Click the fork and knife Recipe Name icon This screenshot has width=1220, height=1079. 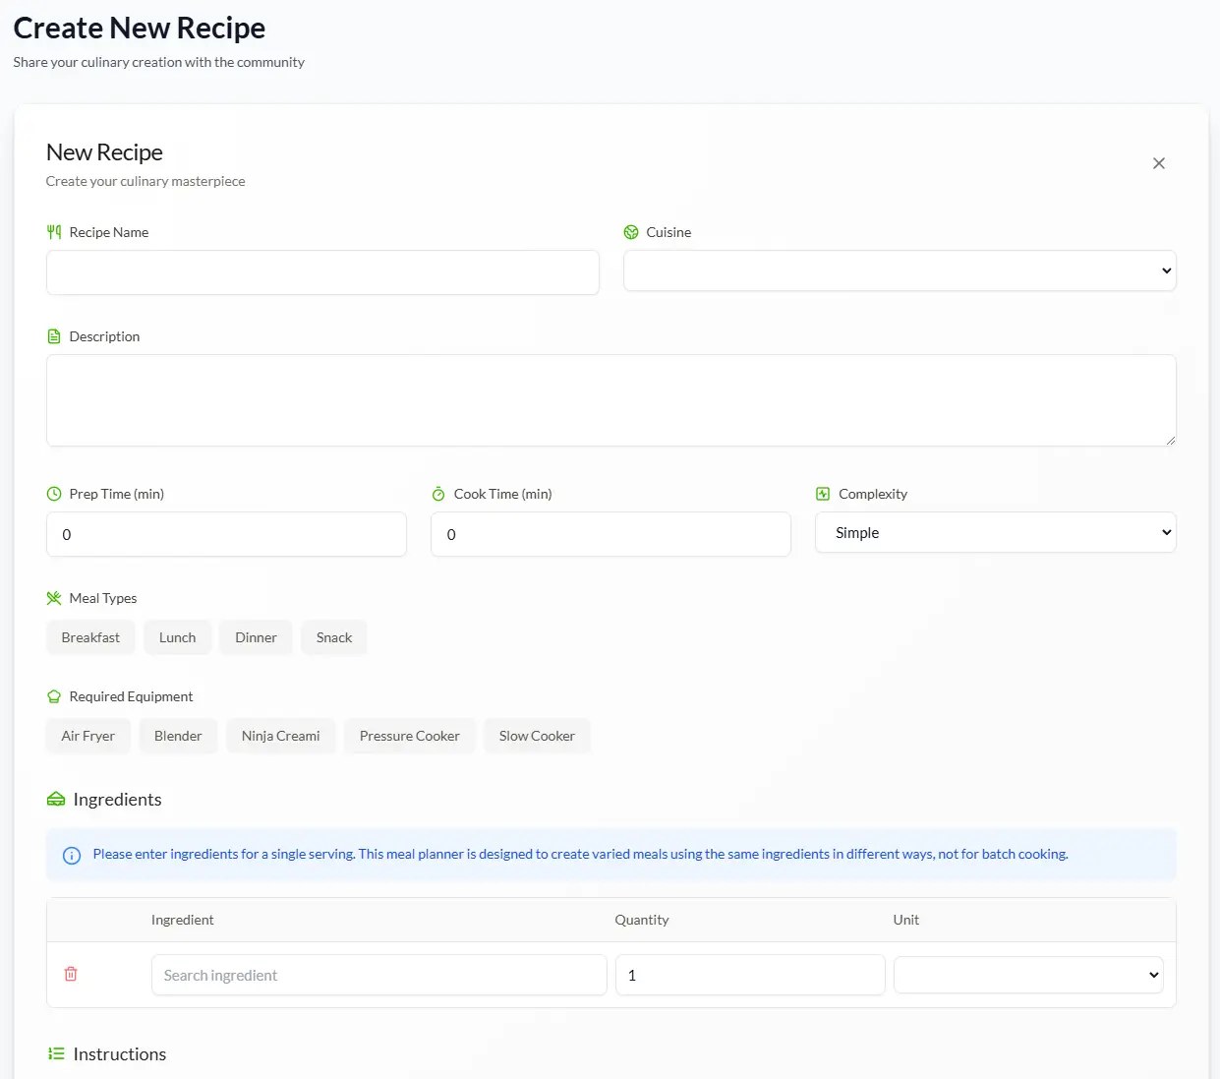click(x=54, y=232)
